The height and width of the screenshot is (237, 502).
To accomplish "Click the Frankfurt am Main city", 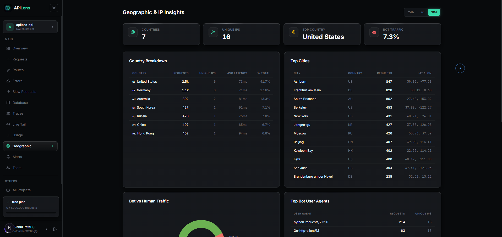I will pyautogui.click(x=307, y=90).
